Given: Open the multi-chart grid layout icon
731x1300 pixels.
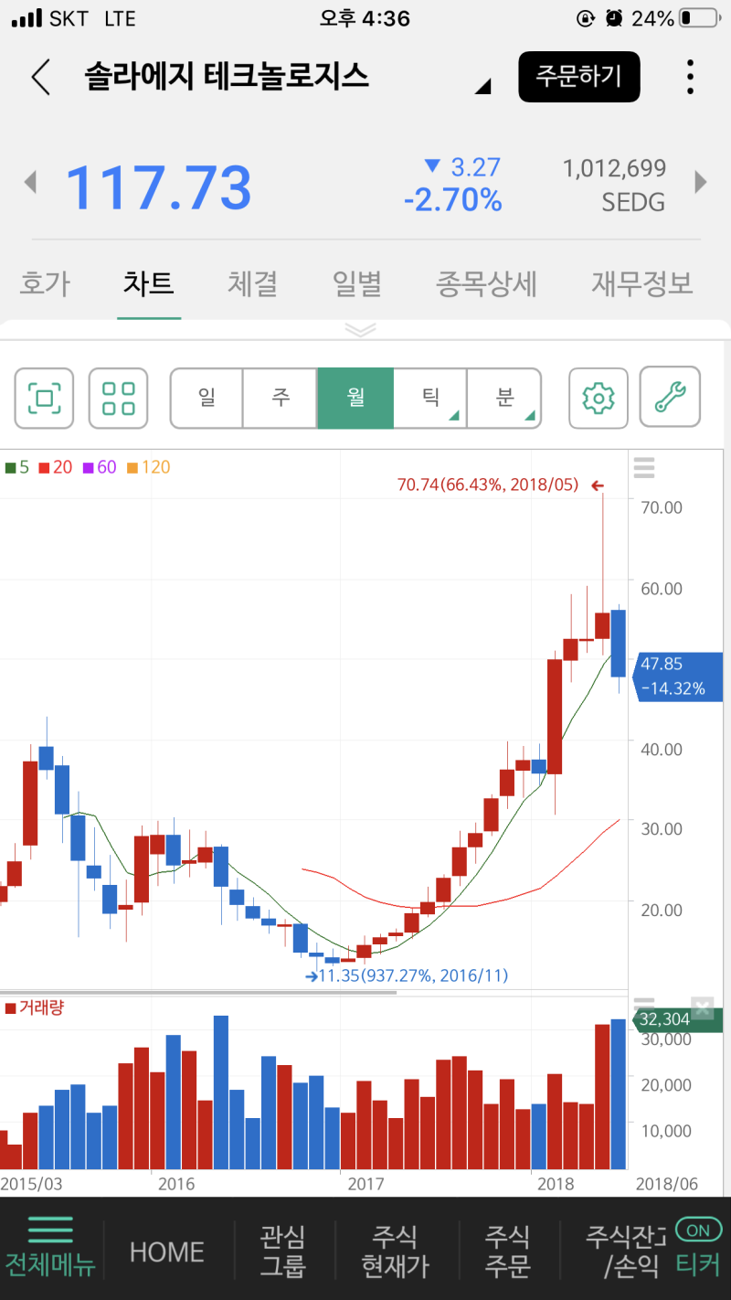Looking at the screenshot, I should coord(118,399).
